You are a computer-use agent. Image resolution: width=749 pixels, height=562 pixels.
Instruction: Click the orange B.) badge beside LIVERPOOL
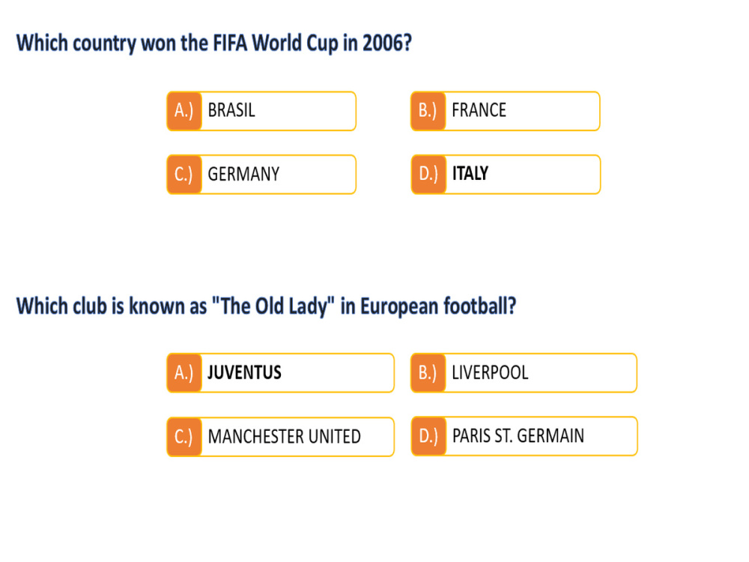point(428,372)
